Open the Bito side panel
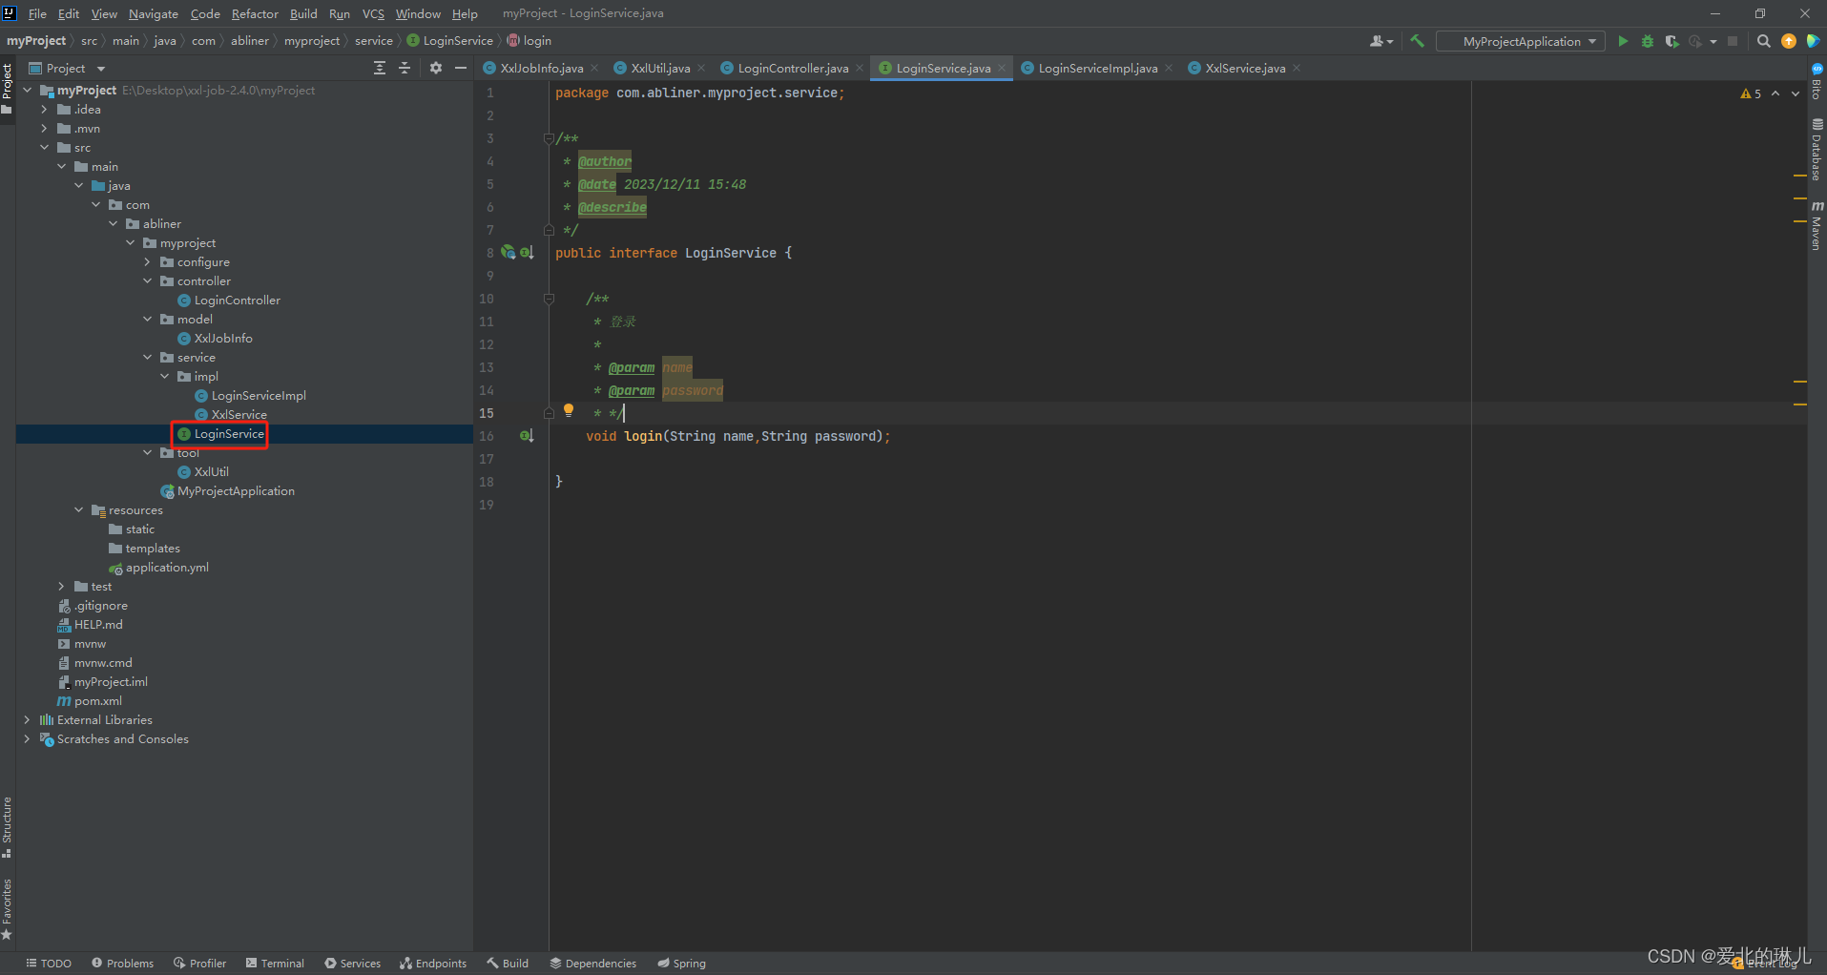This screenshot has width=1827, height=975. coord(1817,82)
